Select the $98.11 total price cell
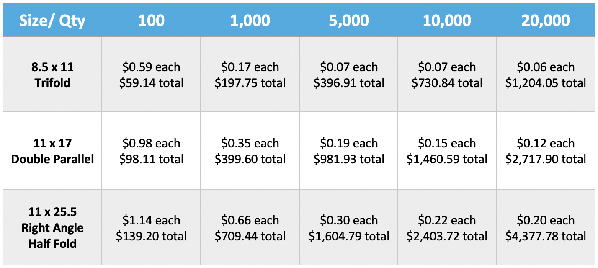 151,151
